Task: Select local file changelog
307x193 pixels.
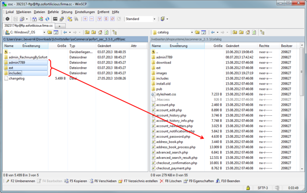Action: 14,78
